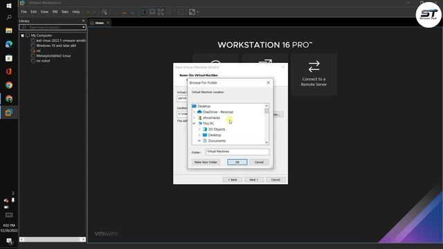This screenshot has width=443, height=249.
Task: Collapse the My Computer tree node
Action: pos(22,35)
